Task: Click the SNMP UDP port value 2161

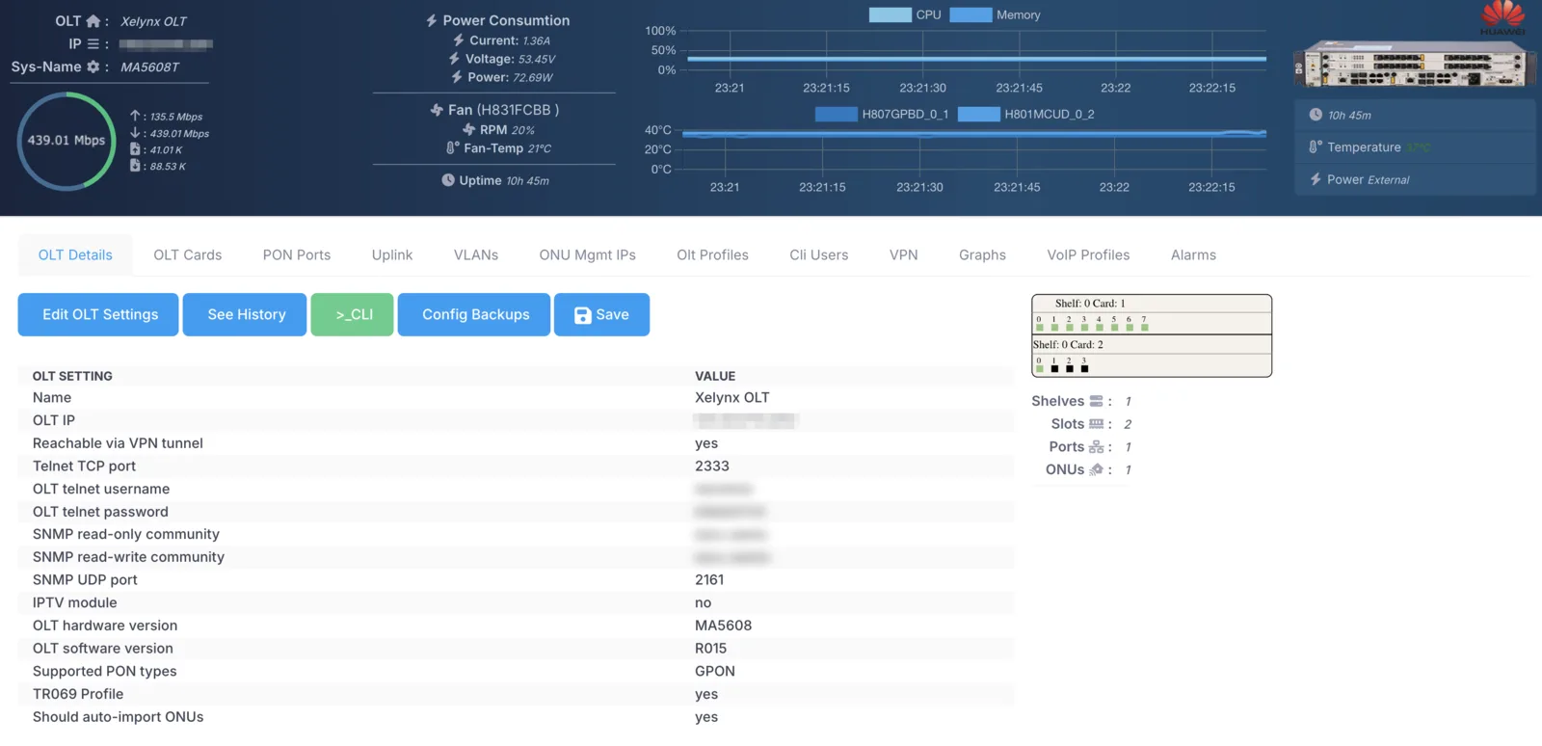Action: pos(709,580)
